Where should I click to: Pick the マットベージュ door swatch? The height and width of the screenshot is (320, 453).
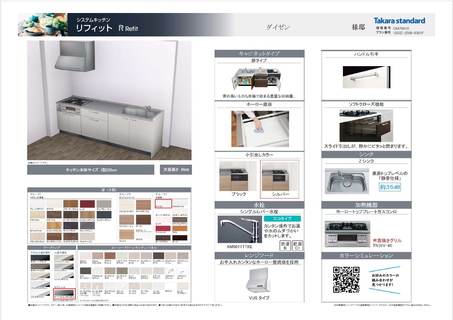87,236
